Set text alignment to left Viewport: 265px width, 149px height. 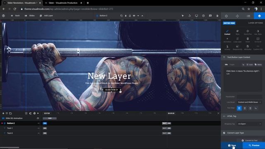[x=239, y=108]
